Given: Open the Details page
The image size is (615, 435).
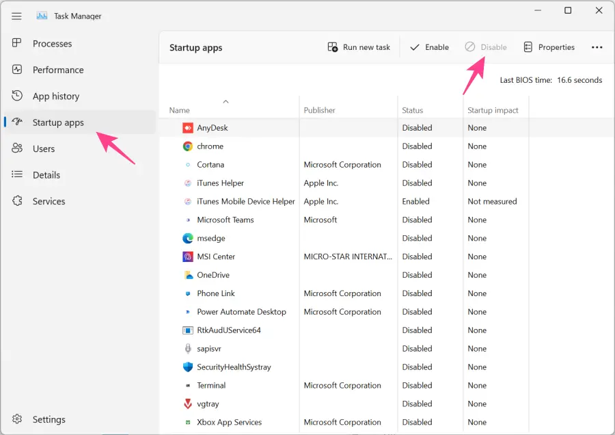Looking at the screenshot, I should [80, 174].
